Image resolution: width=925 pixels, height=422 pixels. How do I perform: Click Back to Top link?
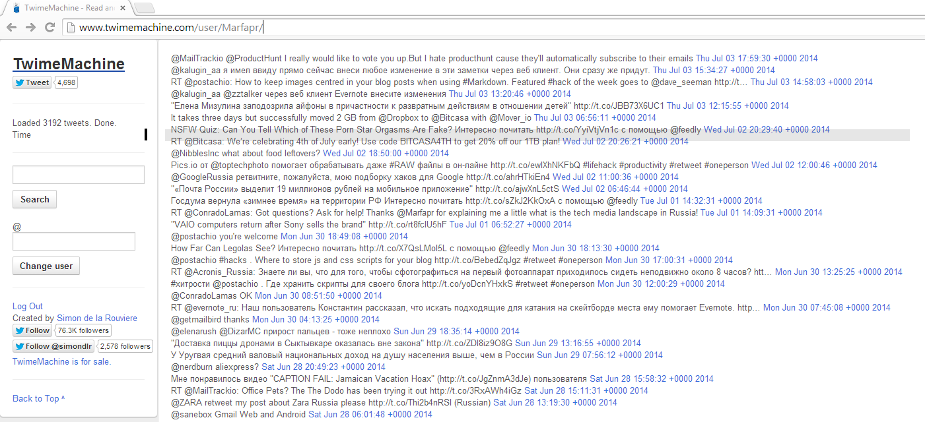point(39,398)
